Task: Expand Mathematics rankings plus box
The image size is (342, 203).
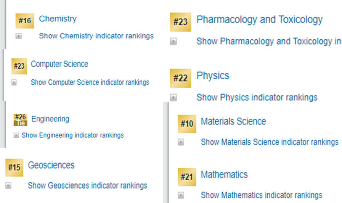Action: [181, 195]
